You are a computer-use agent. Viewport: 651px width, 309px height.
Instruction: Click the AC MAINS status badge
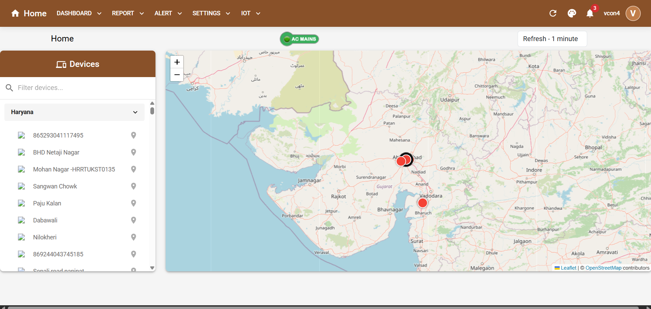299,39
